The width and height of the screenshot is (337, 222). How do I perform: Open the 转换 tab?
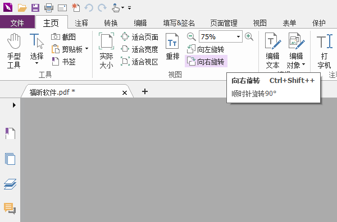(x=111, y=23)
